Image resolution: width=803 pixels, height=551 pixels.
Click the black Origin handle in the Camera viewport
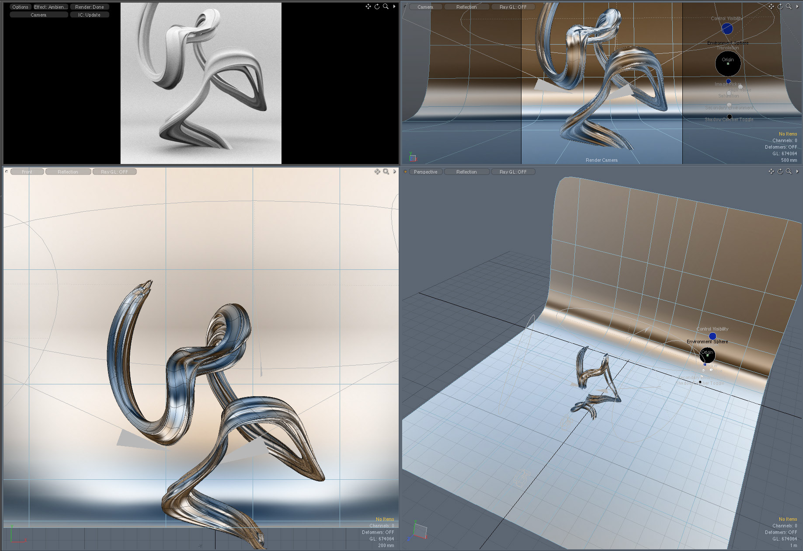[728, 63]
